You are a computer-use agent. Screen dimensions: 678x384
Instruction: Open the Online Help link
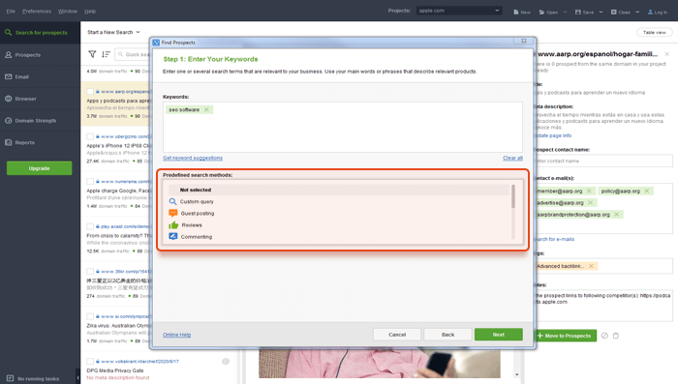(177, 335)
